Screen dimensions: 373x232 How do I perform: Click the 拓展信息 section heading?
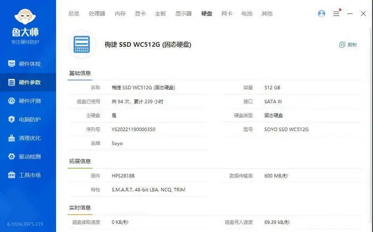pyautogui.click(x=80, y=161)
